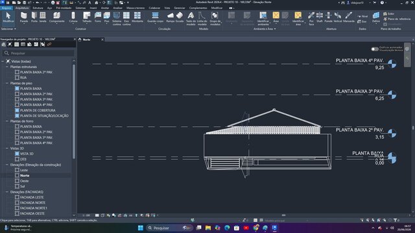
Task: Select the Escada stair tool
Action: click(x=180, y=17)
